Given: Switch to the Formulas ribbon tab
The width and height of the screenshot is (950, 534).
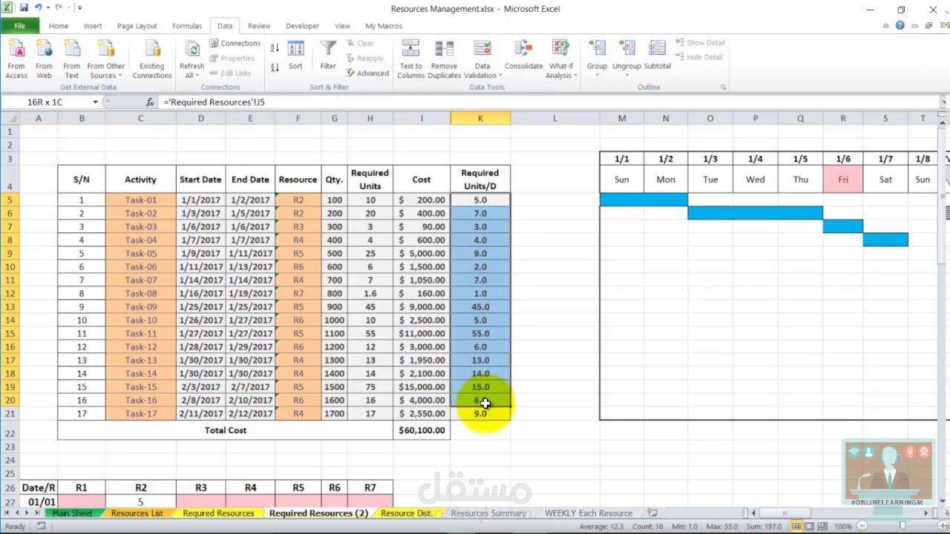Looking at the screenshot, I should pos(187,26).
